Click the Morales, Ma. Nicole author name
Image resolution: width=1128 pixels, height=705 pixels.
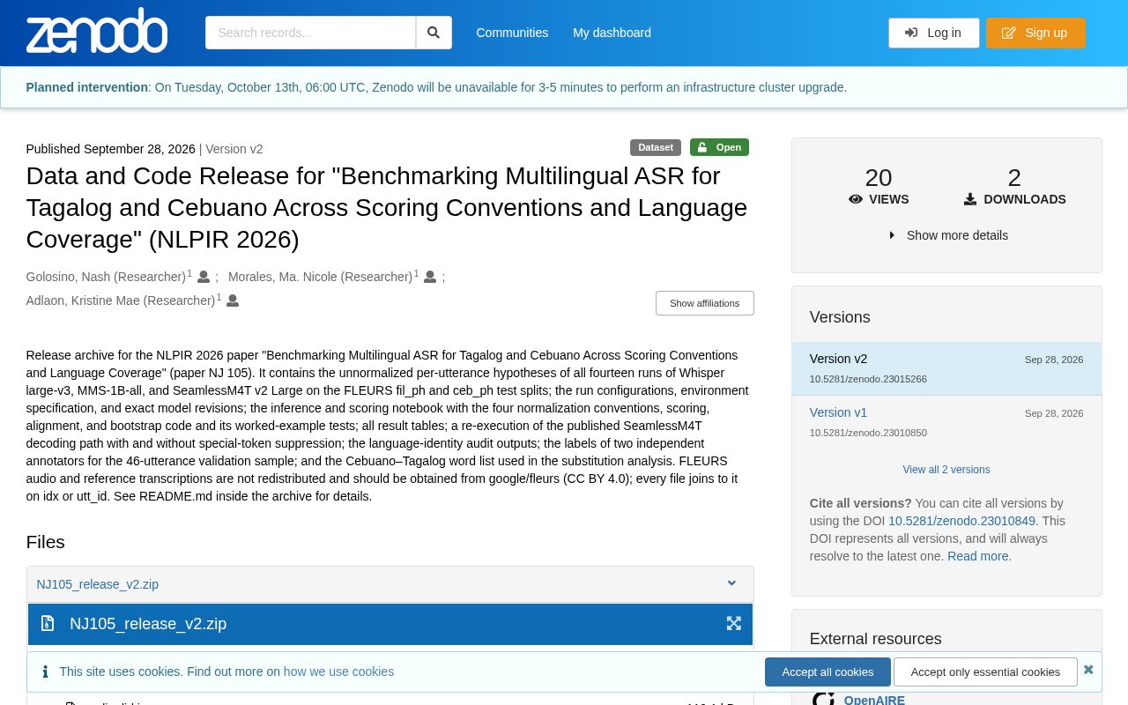(x=320, y=277)
